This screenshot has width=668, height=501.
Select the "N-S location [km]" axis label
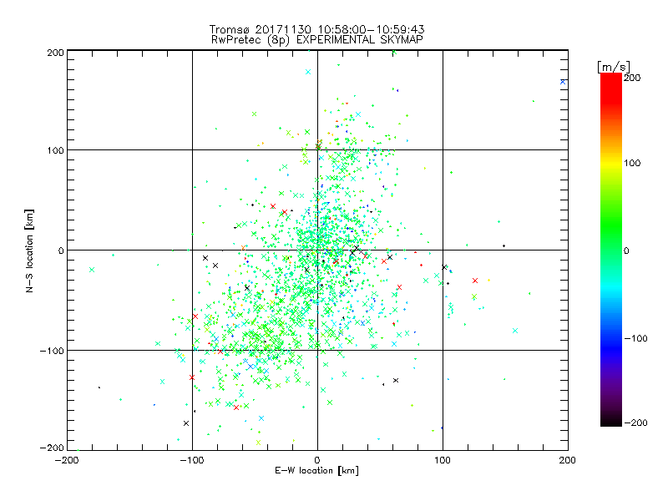click(x=29, y=250)
